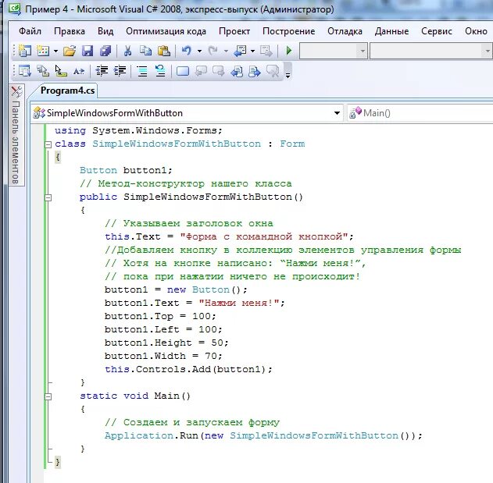Toggle a bookmark on the current line
Screen dimensions: 493x483
pyautogui.click(x=183, y=71)
